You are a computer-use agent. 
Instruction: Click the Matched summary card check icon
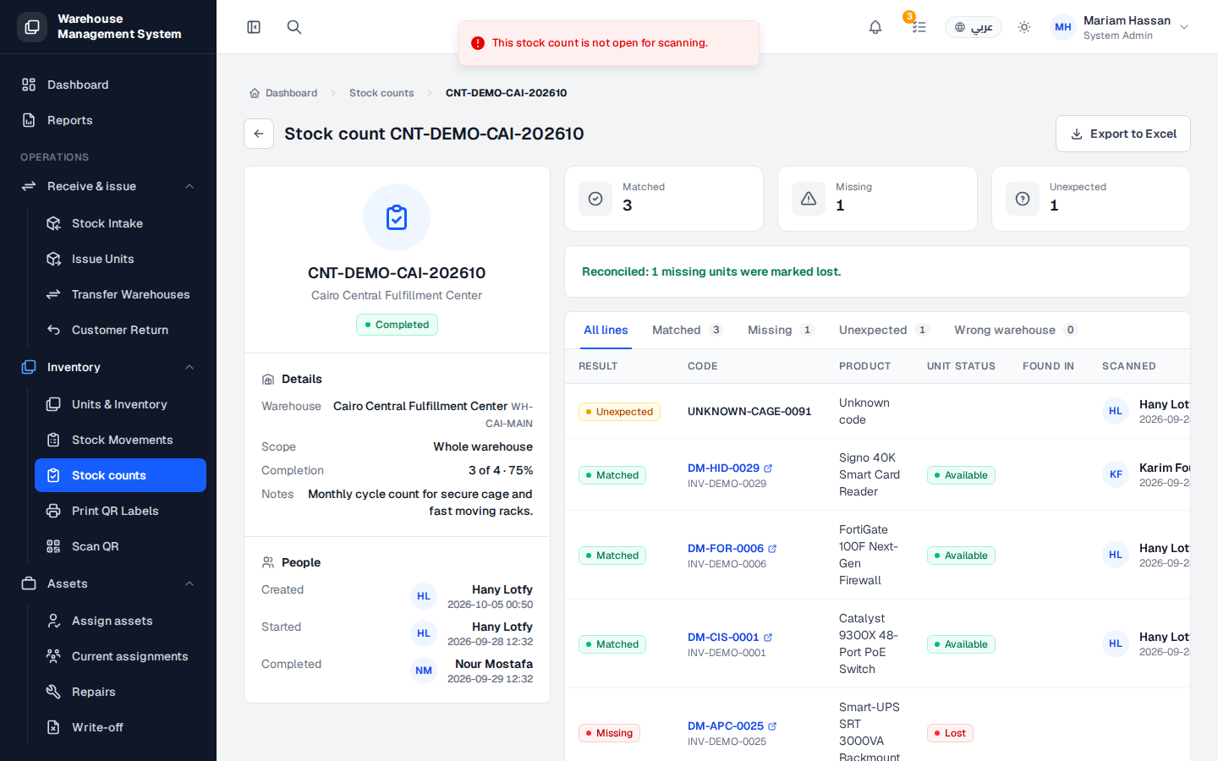pos(595,199)
